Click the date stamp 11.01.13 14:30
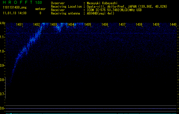The height and width of the screenshot is (114, 179). [15, 13]
